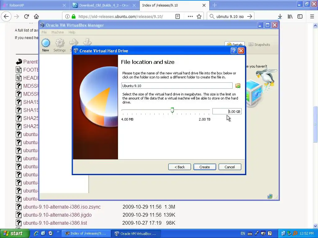
Task: Click media player quick launch icon
Action: click(51, 233)
